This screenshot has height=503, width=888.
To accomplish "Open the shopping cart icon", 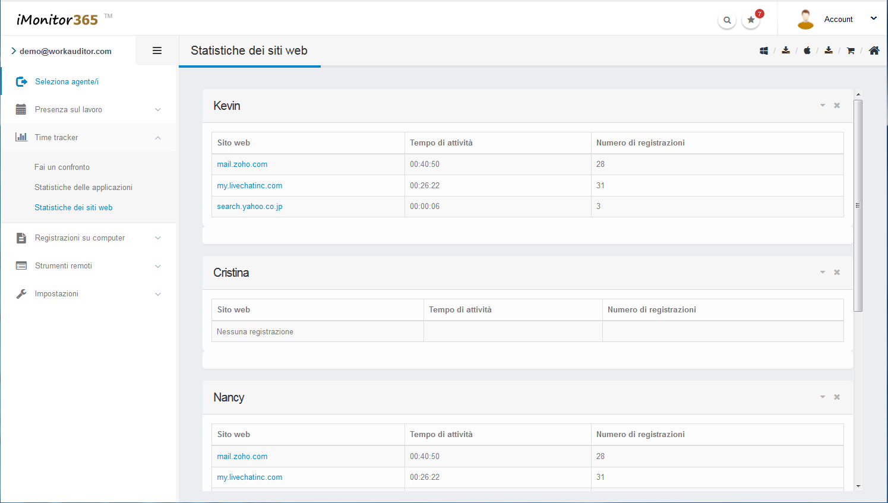I will pyautogui.click(x=851, y=51).
